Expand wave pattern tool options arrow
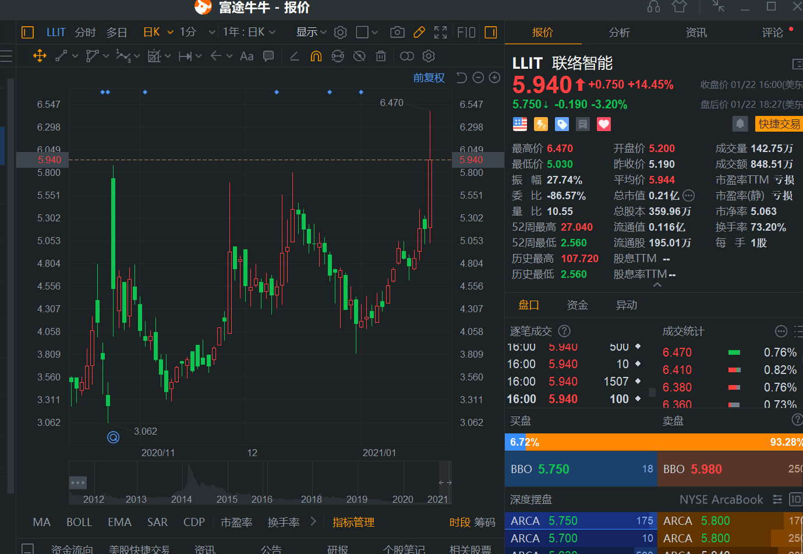This screenshot has width=803, height=554. click(x=137, y=56)
